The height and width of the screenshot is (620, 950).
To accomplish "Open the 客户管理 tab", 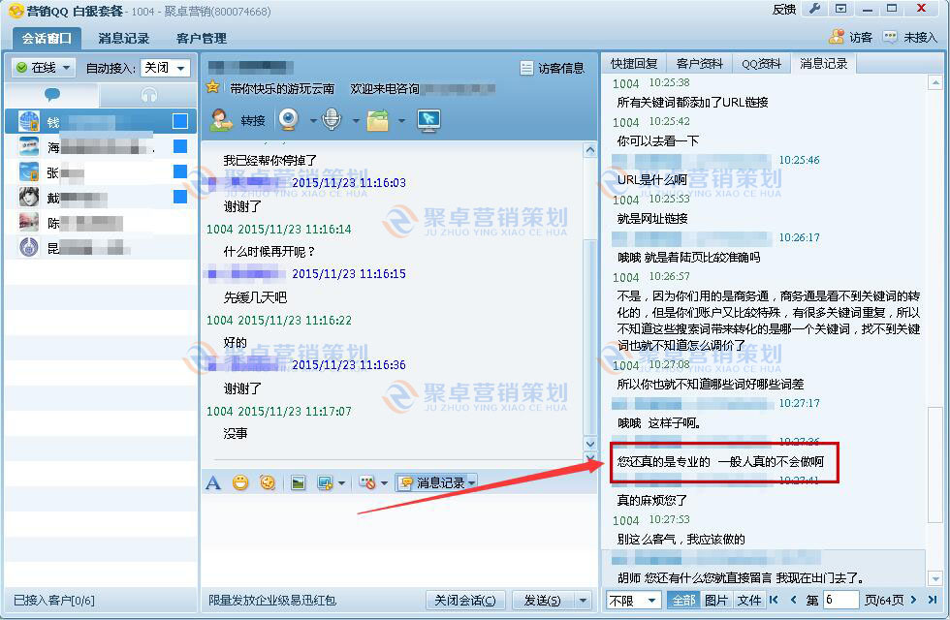I will (x=202, y=38).
